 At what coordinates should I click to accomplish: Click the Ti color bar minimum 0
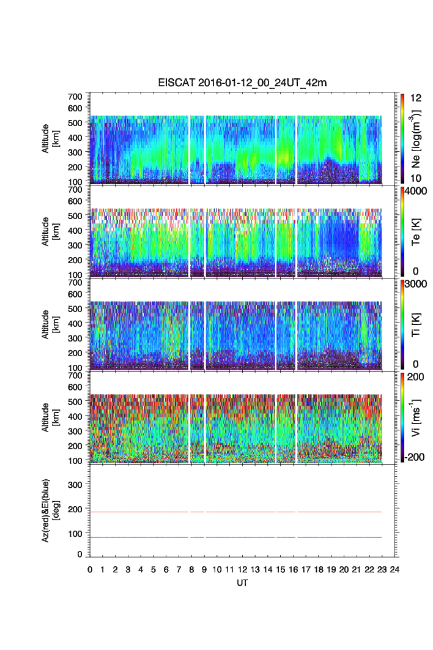[416, 364]
